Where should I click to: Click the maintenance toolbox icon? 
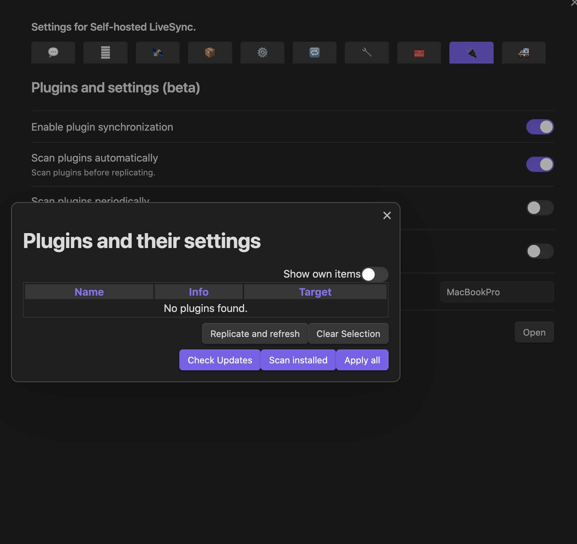tap(419, 53)
